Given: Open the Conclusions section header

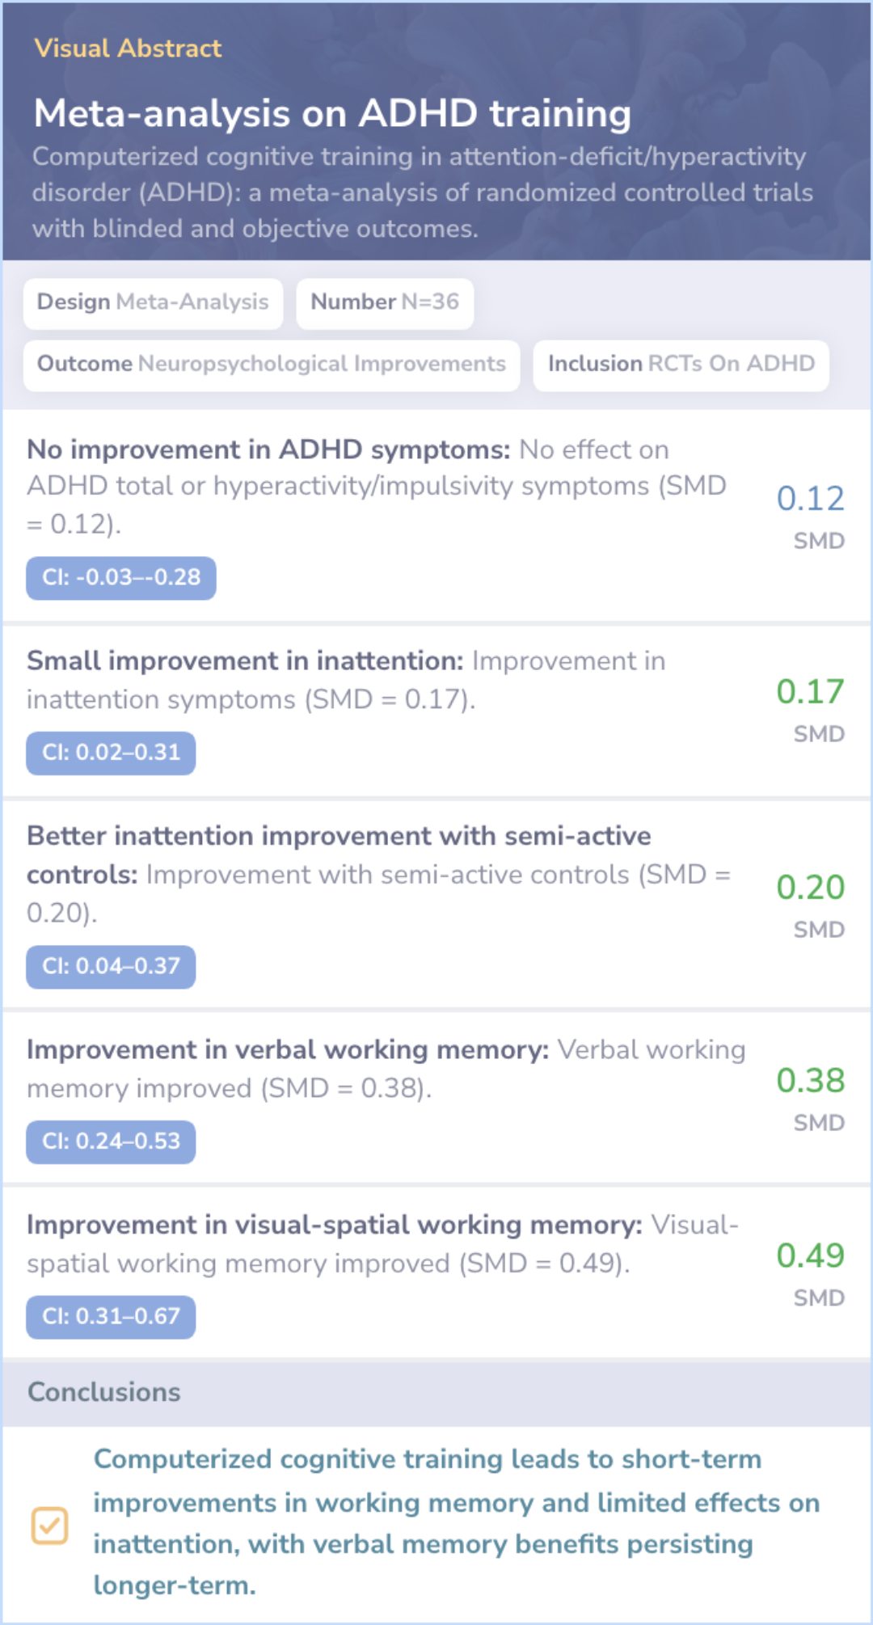Looking at the screenshot, I should (x=436, y=1392).
